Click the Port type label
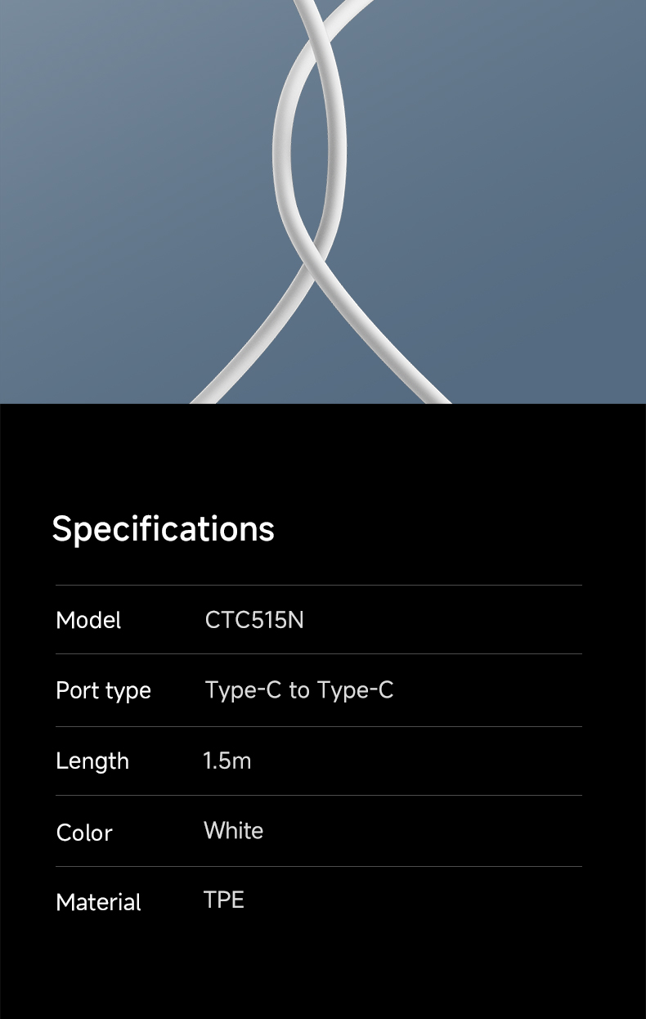 click(x=103, y=691)
